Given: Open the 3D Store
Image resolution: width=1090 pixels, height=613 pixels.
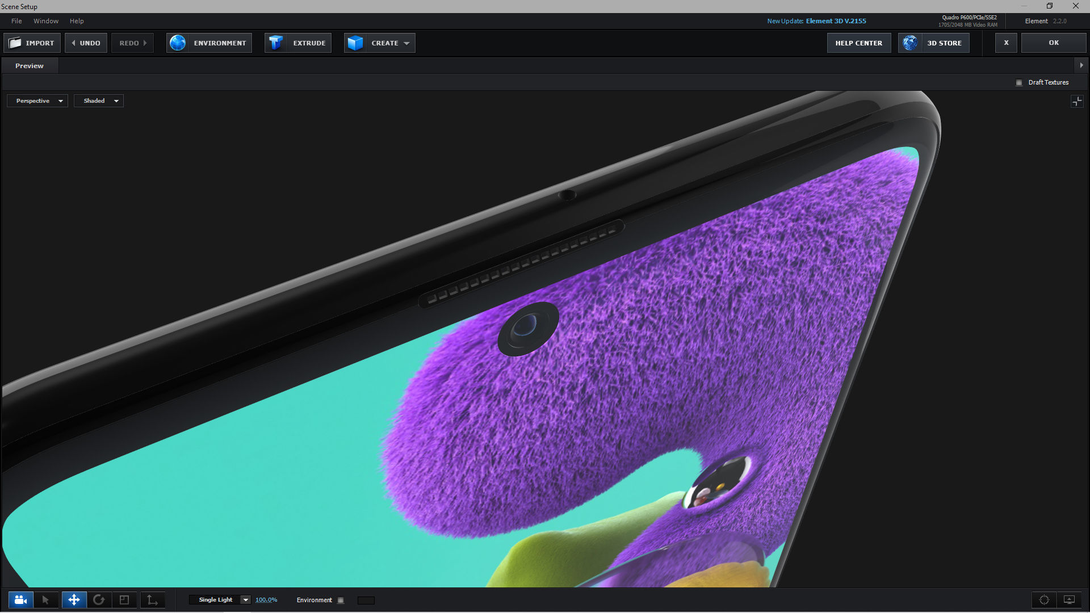Looking at the screenshot, I should [934, 43].
